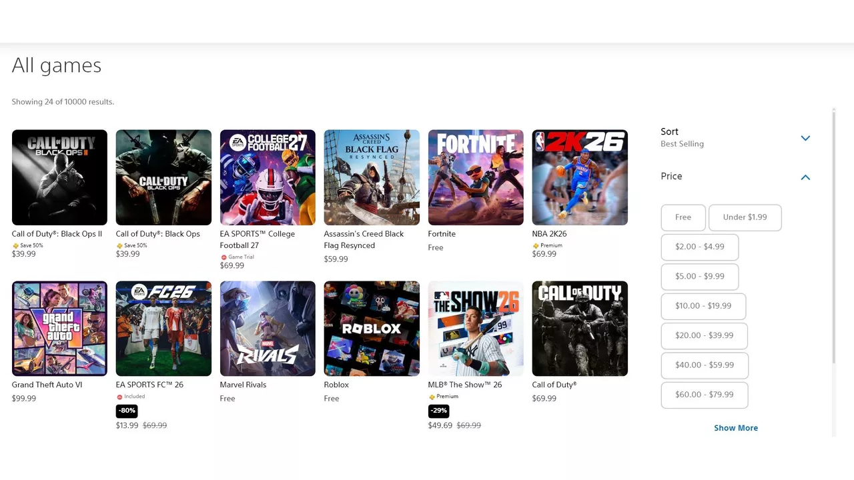Open Grand Theft Auto VI cover art
Viewport: 854px width, 480px height.
[x=59, y=329]
